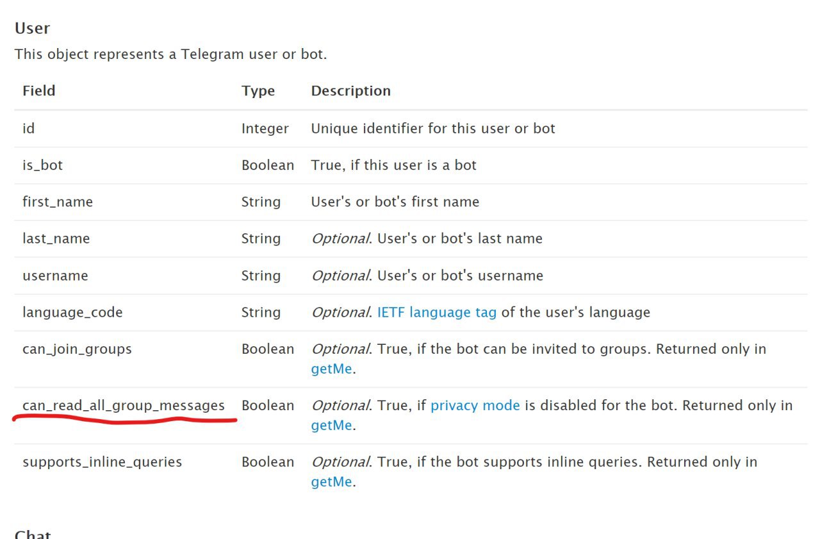820x539 pixels.
Task: Open the IETF language tag link
Action: coord(437,312)
